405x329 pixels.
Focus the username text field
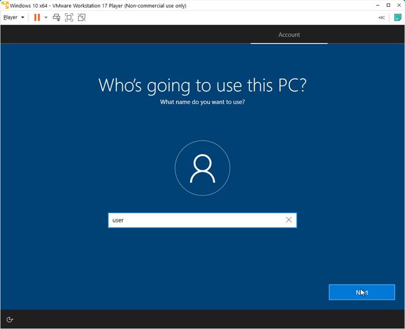[195, 220]
